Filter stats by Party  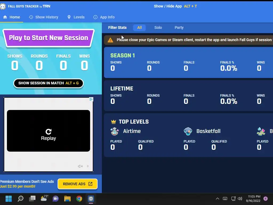click(179, 27)
